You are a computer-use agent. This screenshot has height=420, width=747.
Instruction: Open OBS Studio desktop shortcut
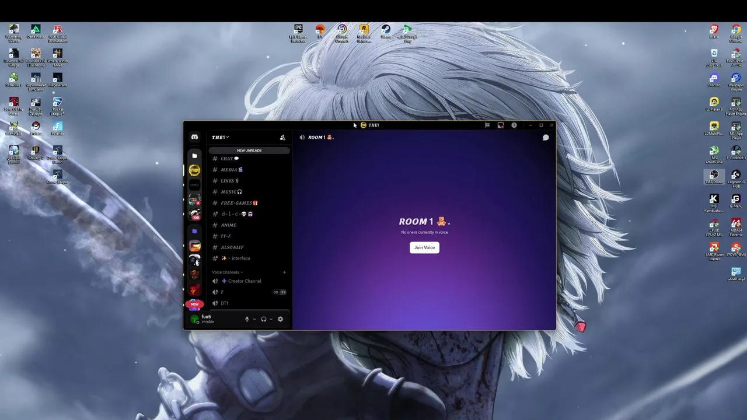(x=714, y=177)
